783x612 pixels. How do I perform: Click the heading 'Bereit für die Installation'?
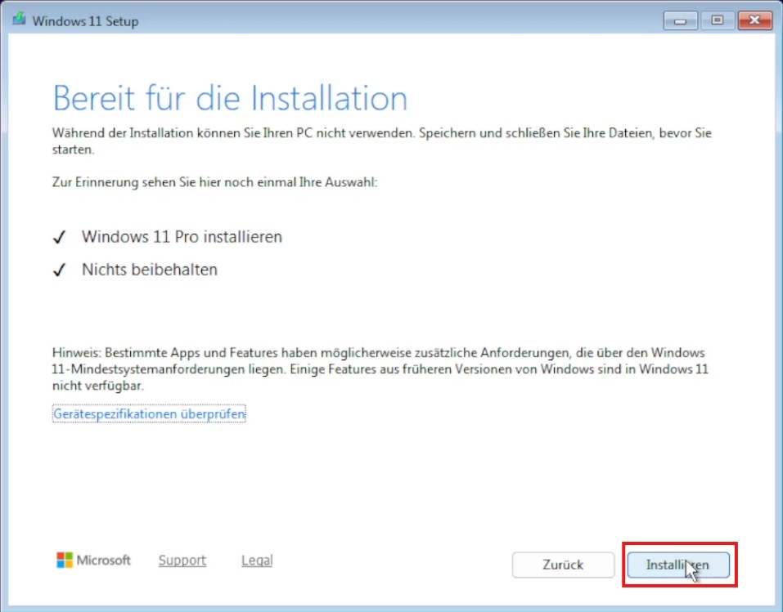pos(230,98)
